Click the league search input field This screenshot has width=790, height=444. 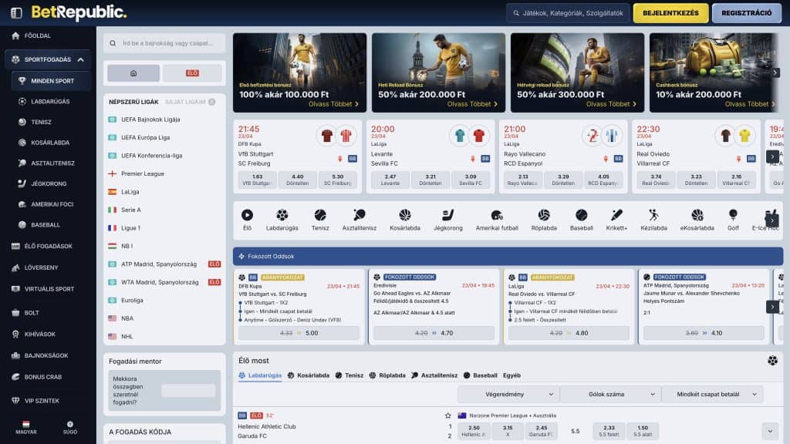pyautogui.click(x=164, y=43)
